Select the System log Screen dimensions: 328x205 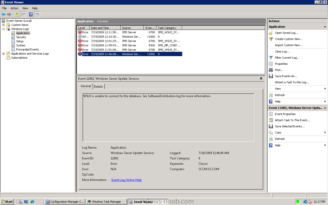coord(21,45)
